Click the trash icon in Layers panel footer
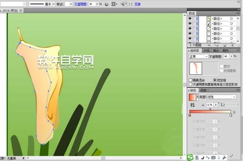 [232, 45]
